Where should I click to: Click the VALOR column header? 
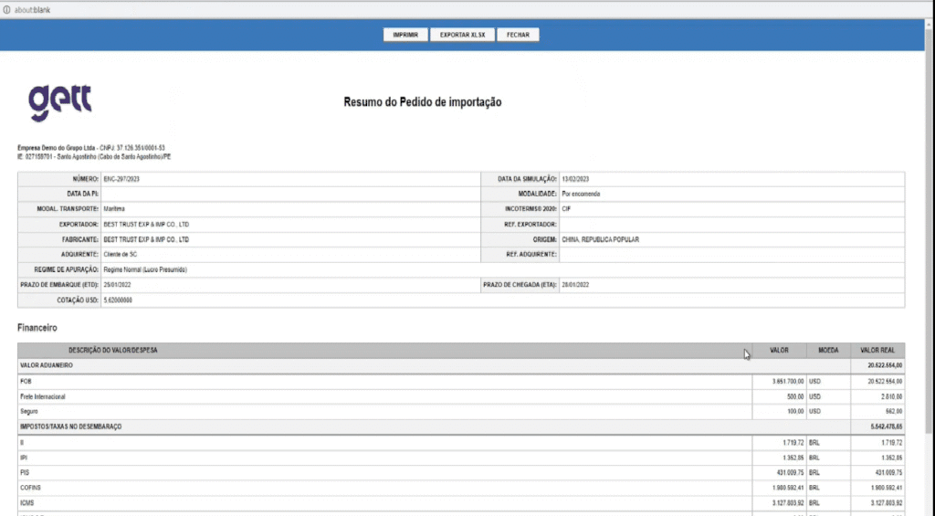click(x=779, y=350)
